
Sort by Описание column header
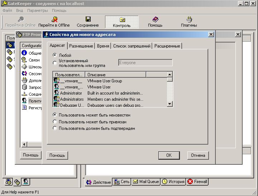115,75
